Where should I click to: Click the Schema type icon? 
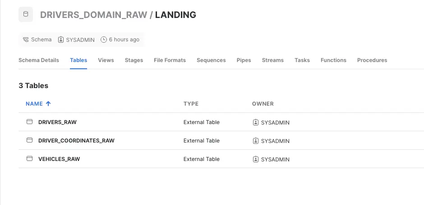click(26, 40)
